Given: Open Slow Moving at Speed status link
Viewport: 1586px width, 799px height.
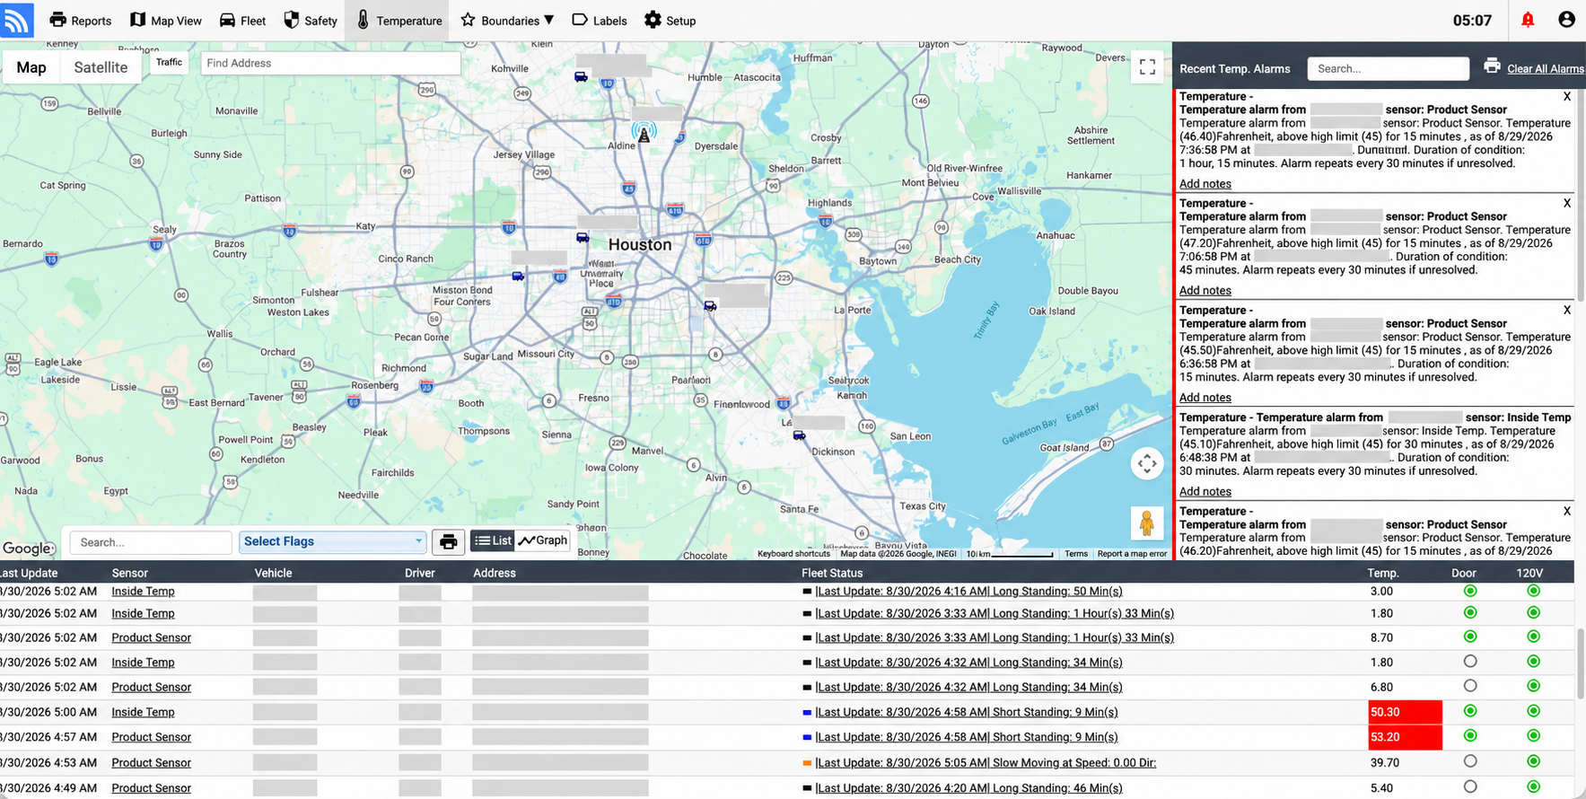Looking at the screenshot, I should [x=986, y=763].
